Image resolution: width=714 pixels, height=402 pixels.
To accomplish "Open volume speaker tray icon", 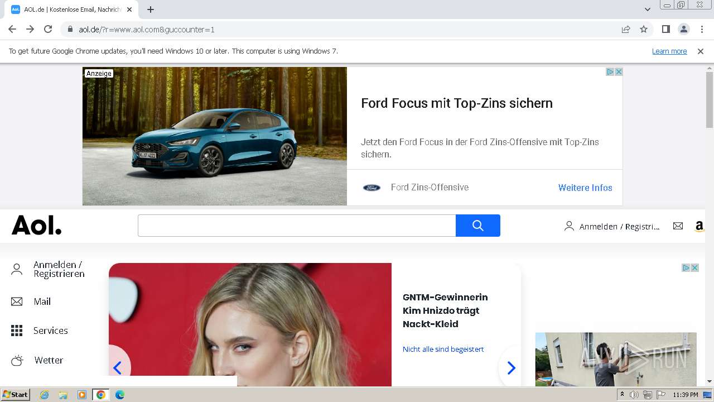I will (634, 395).
